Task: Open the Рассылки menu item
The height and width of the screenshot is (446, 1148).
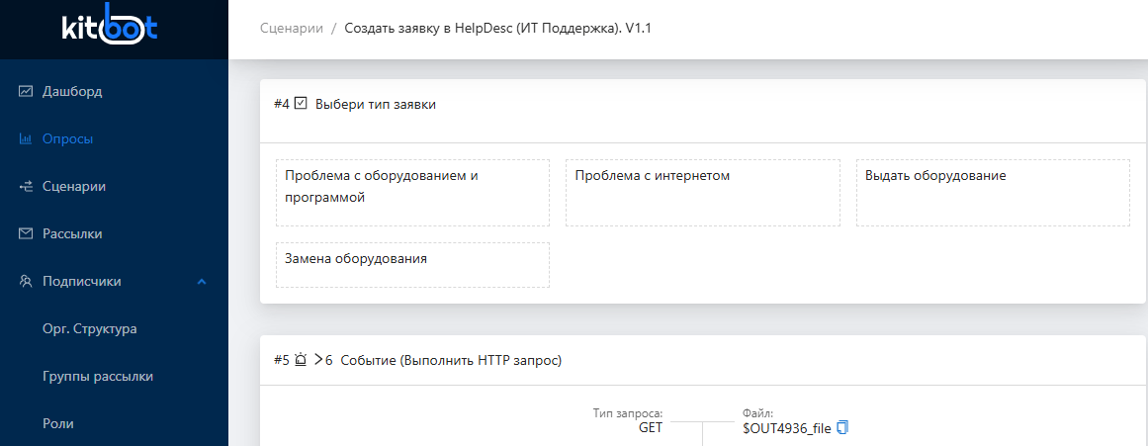Action: point(72,234)
